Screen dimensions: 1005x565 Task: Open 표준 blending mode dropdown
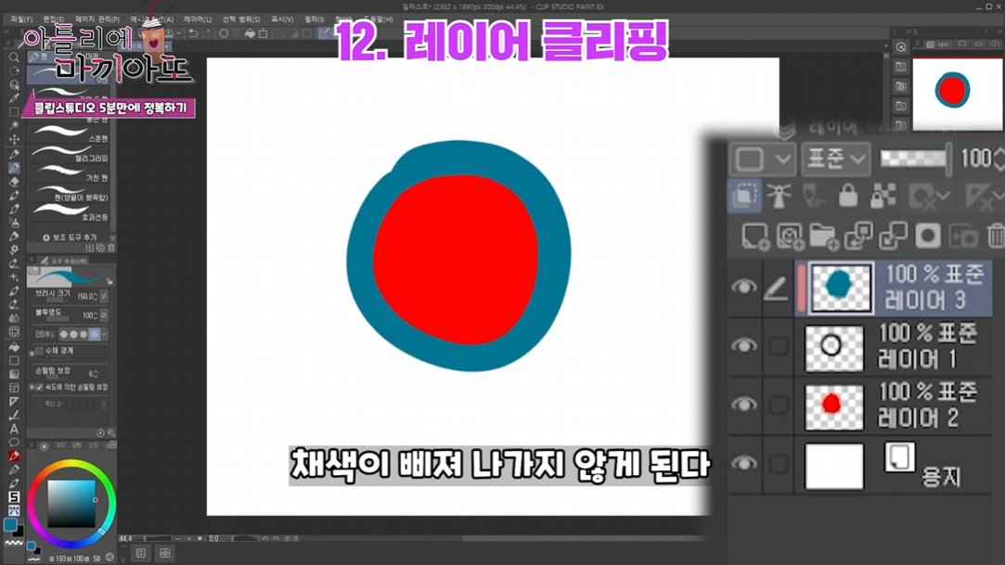point(836,159)
